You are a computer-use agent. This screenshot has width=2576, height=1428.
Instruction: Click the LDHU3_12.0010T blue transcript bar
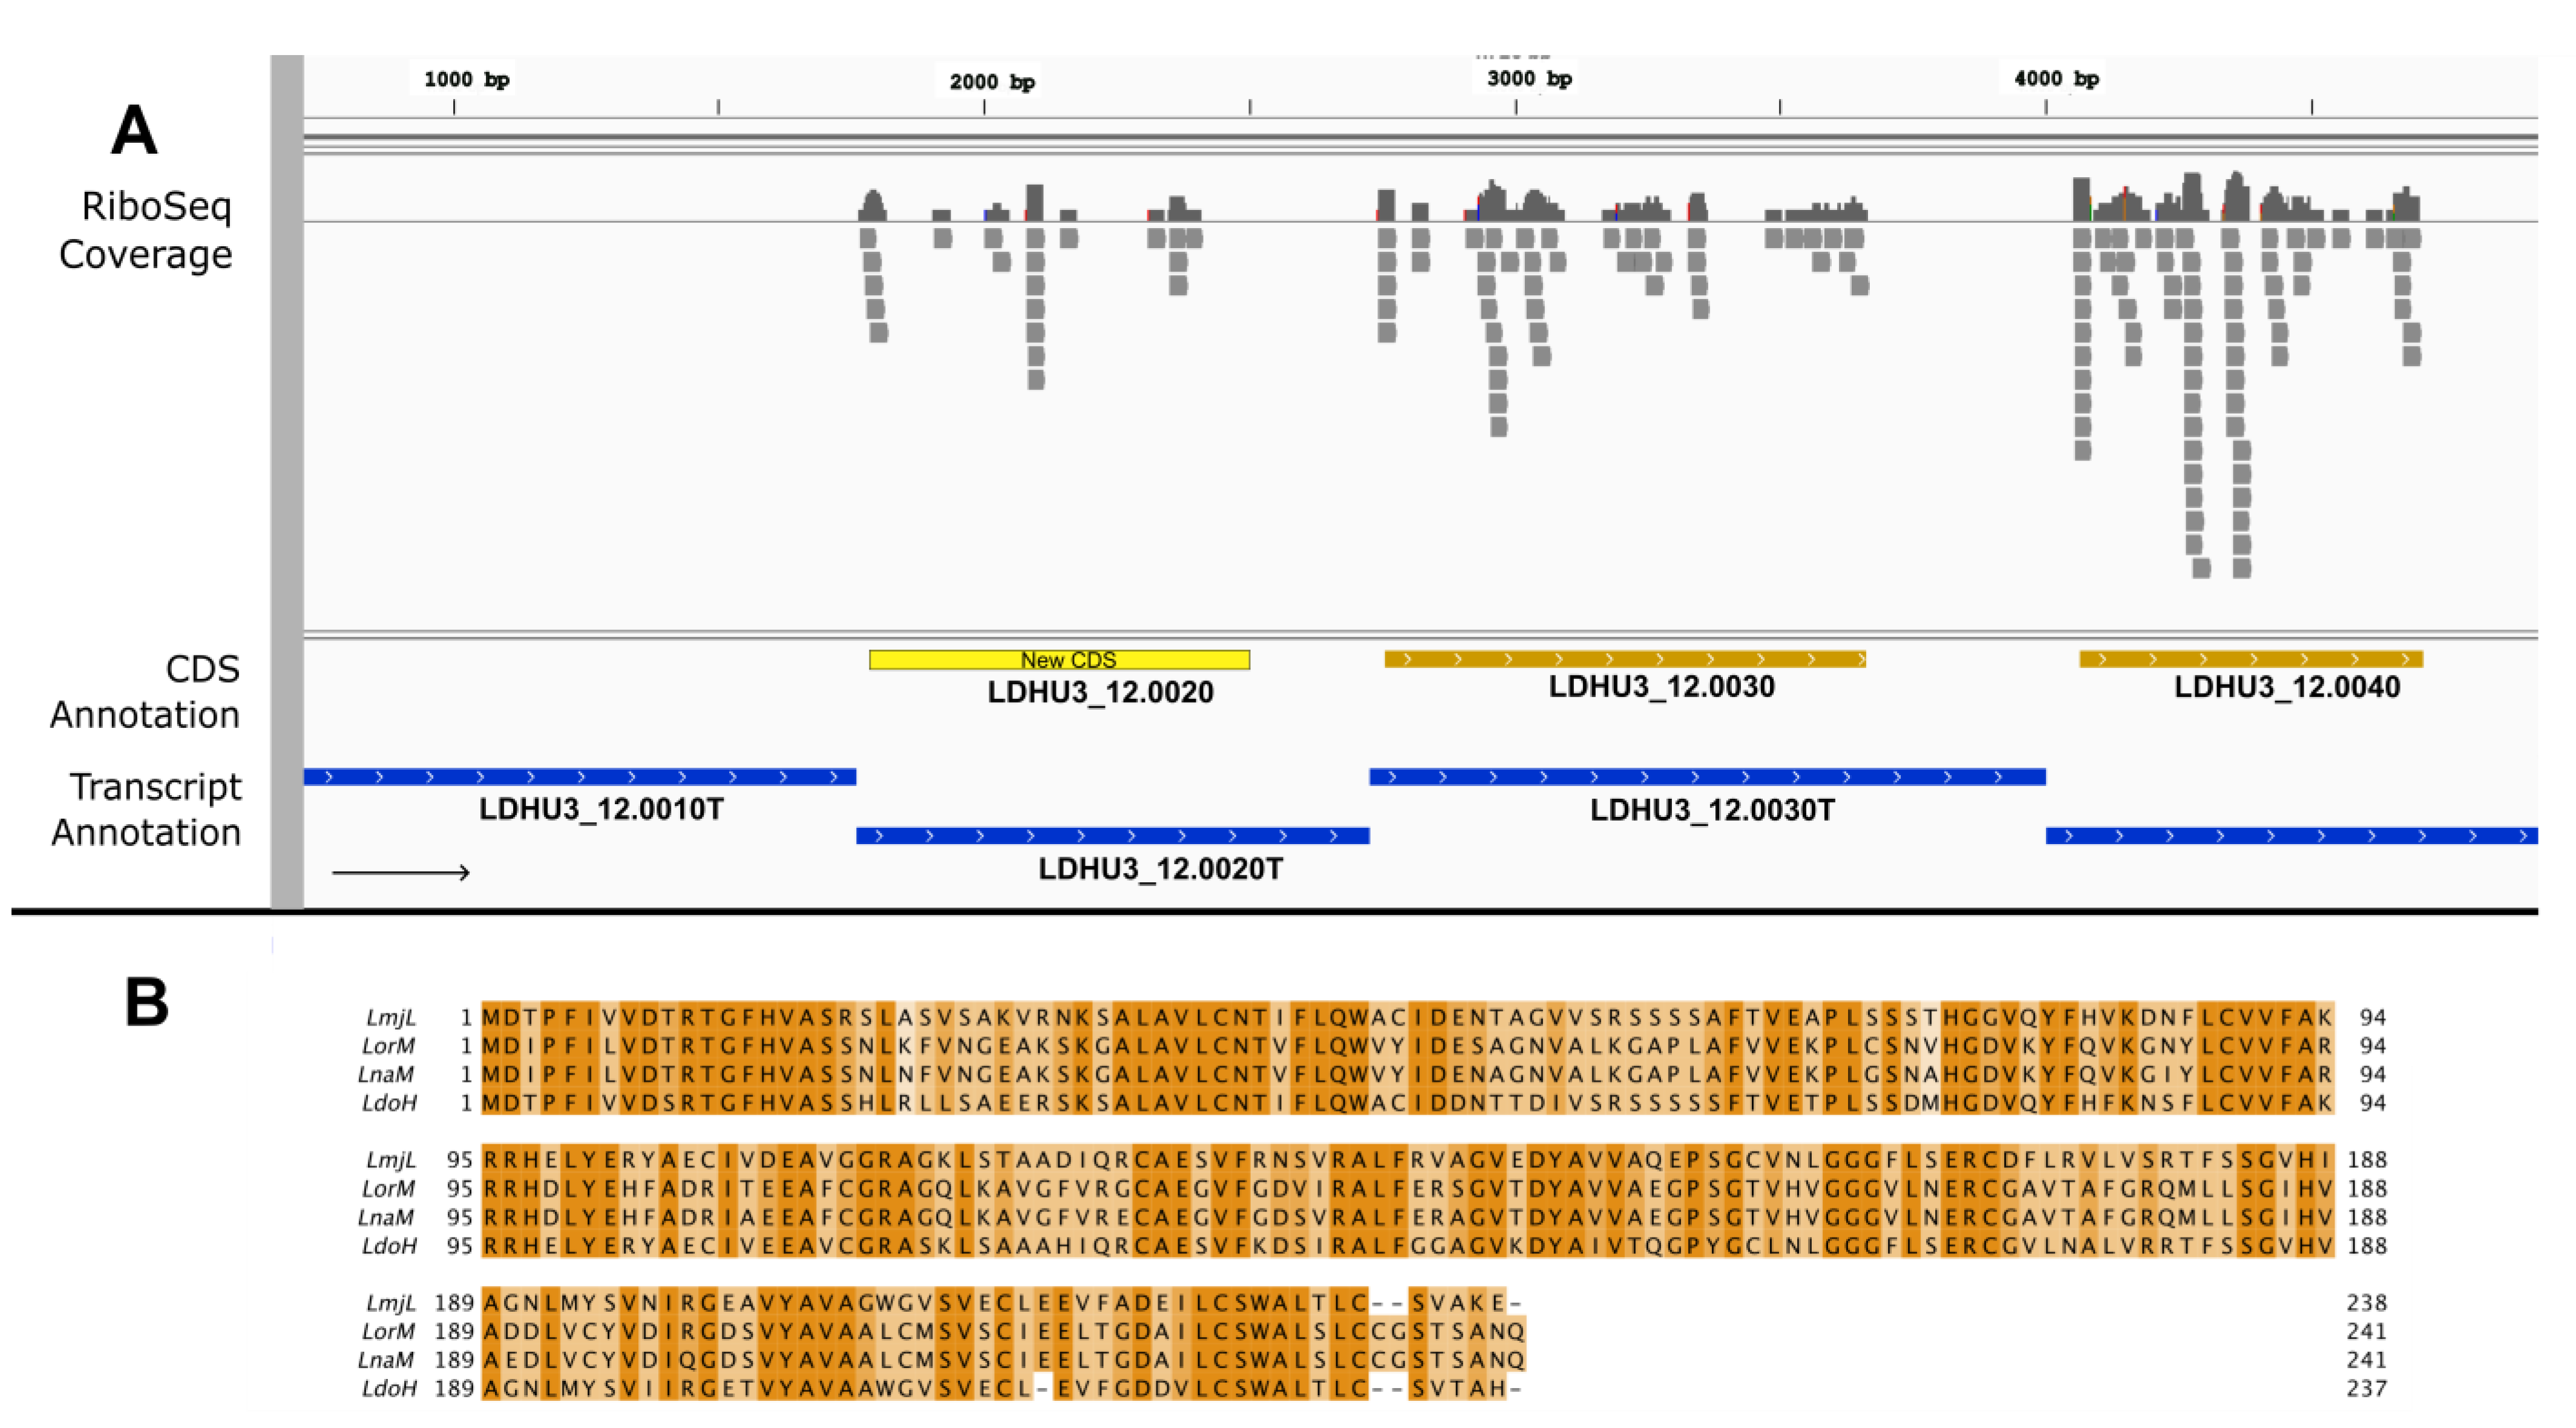point(579,777)
